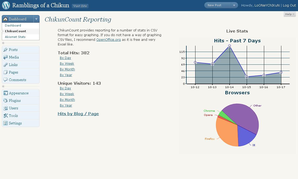The image size is (298, 179).
Task: Open the New Post dropdown arrow
Action: coord(234,5)
